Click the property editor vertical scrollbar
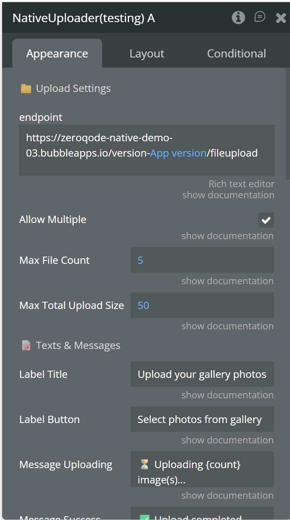Viewport: 290px width, 520px height. click(288, 123)
